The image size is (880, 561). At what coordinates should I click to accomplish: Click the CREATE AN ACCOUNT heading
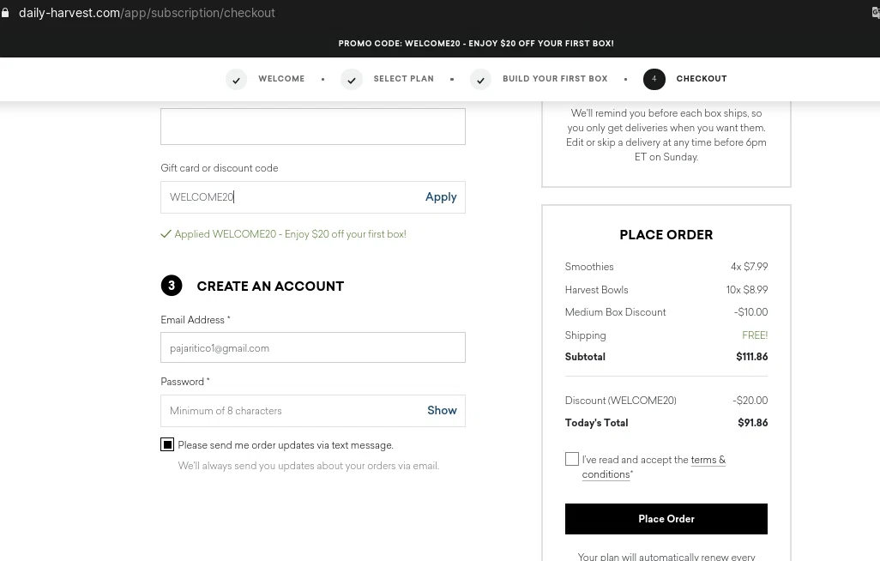point(270,286)
